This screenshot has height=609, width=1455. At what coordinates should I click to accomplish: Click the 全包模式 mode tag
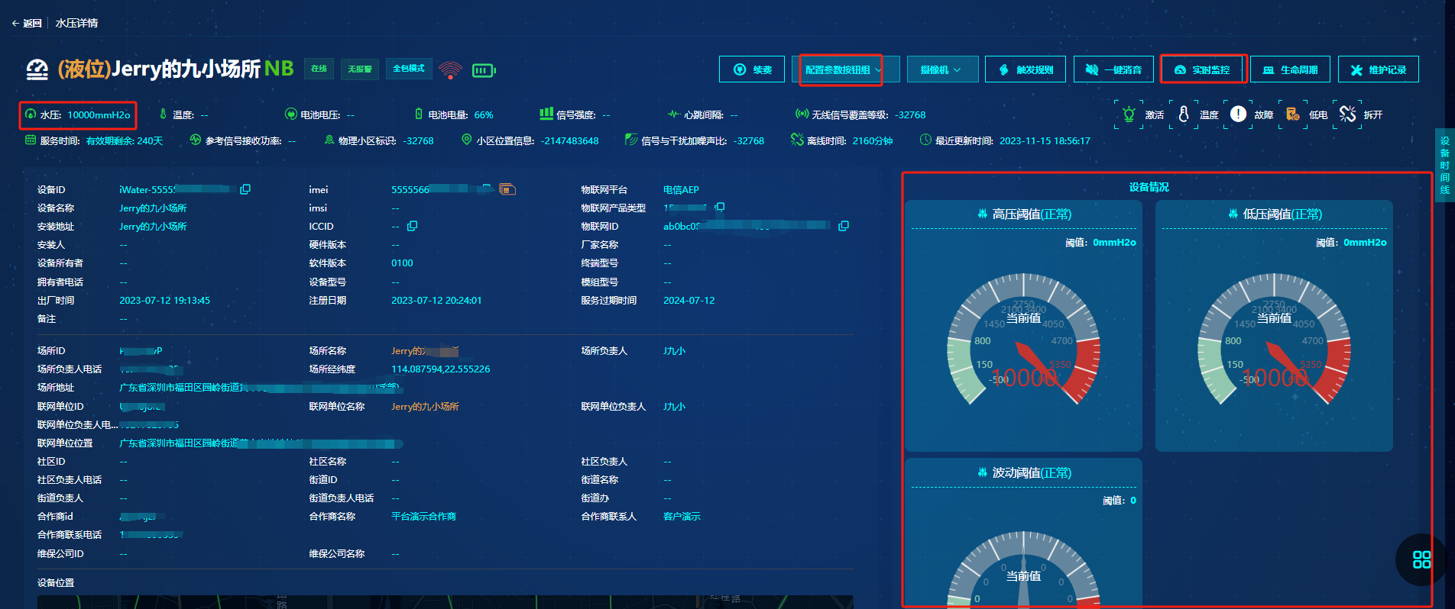click(x=409, y=69)
